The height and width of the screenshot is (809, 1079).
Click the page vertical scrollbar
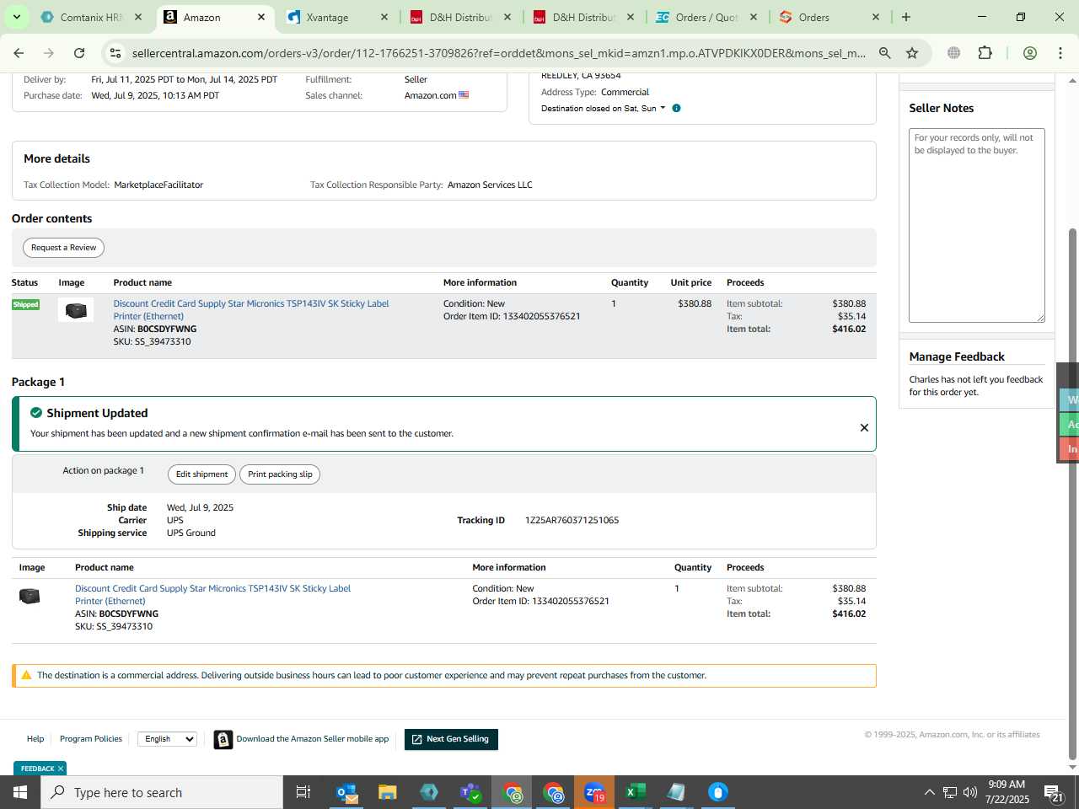pyautogui.click(x=1072, y=493)
